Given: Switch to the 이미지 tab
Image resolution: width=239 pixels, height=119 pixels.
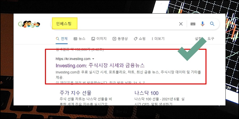Looking at the screenshot, I should coord(99,39).
